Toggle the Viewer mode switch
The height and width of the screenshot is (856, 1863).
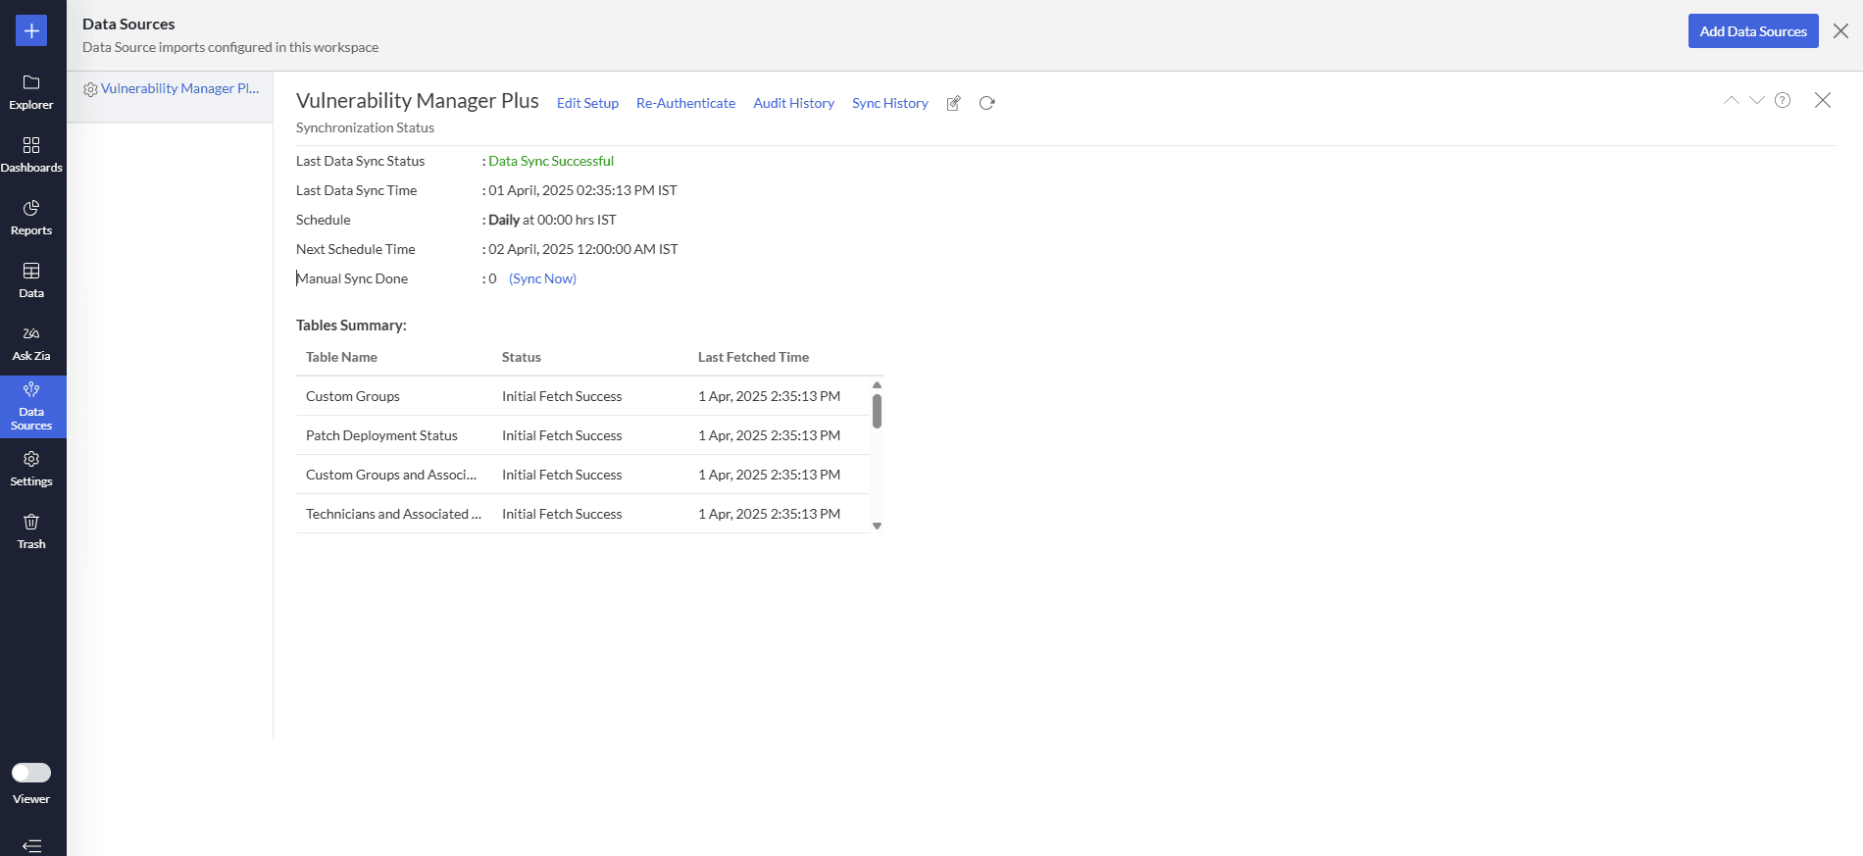coord(31,773)
